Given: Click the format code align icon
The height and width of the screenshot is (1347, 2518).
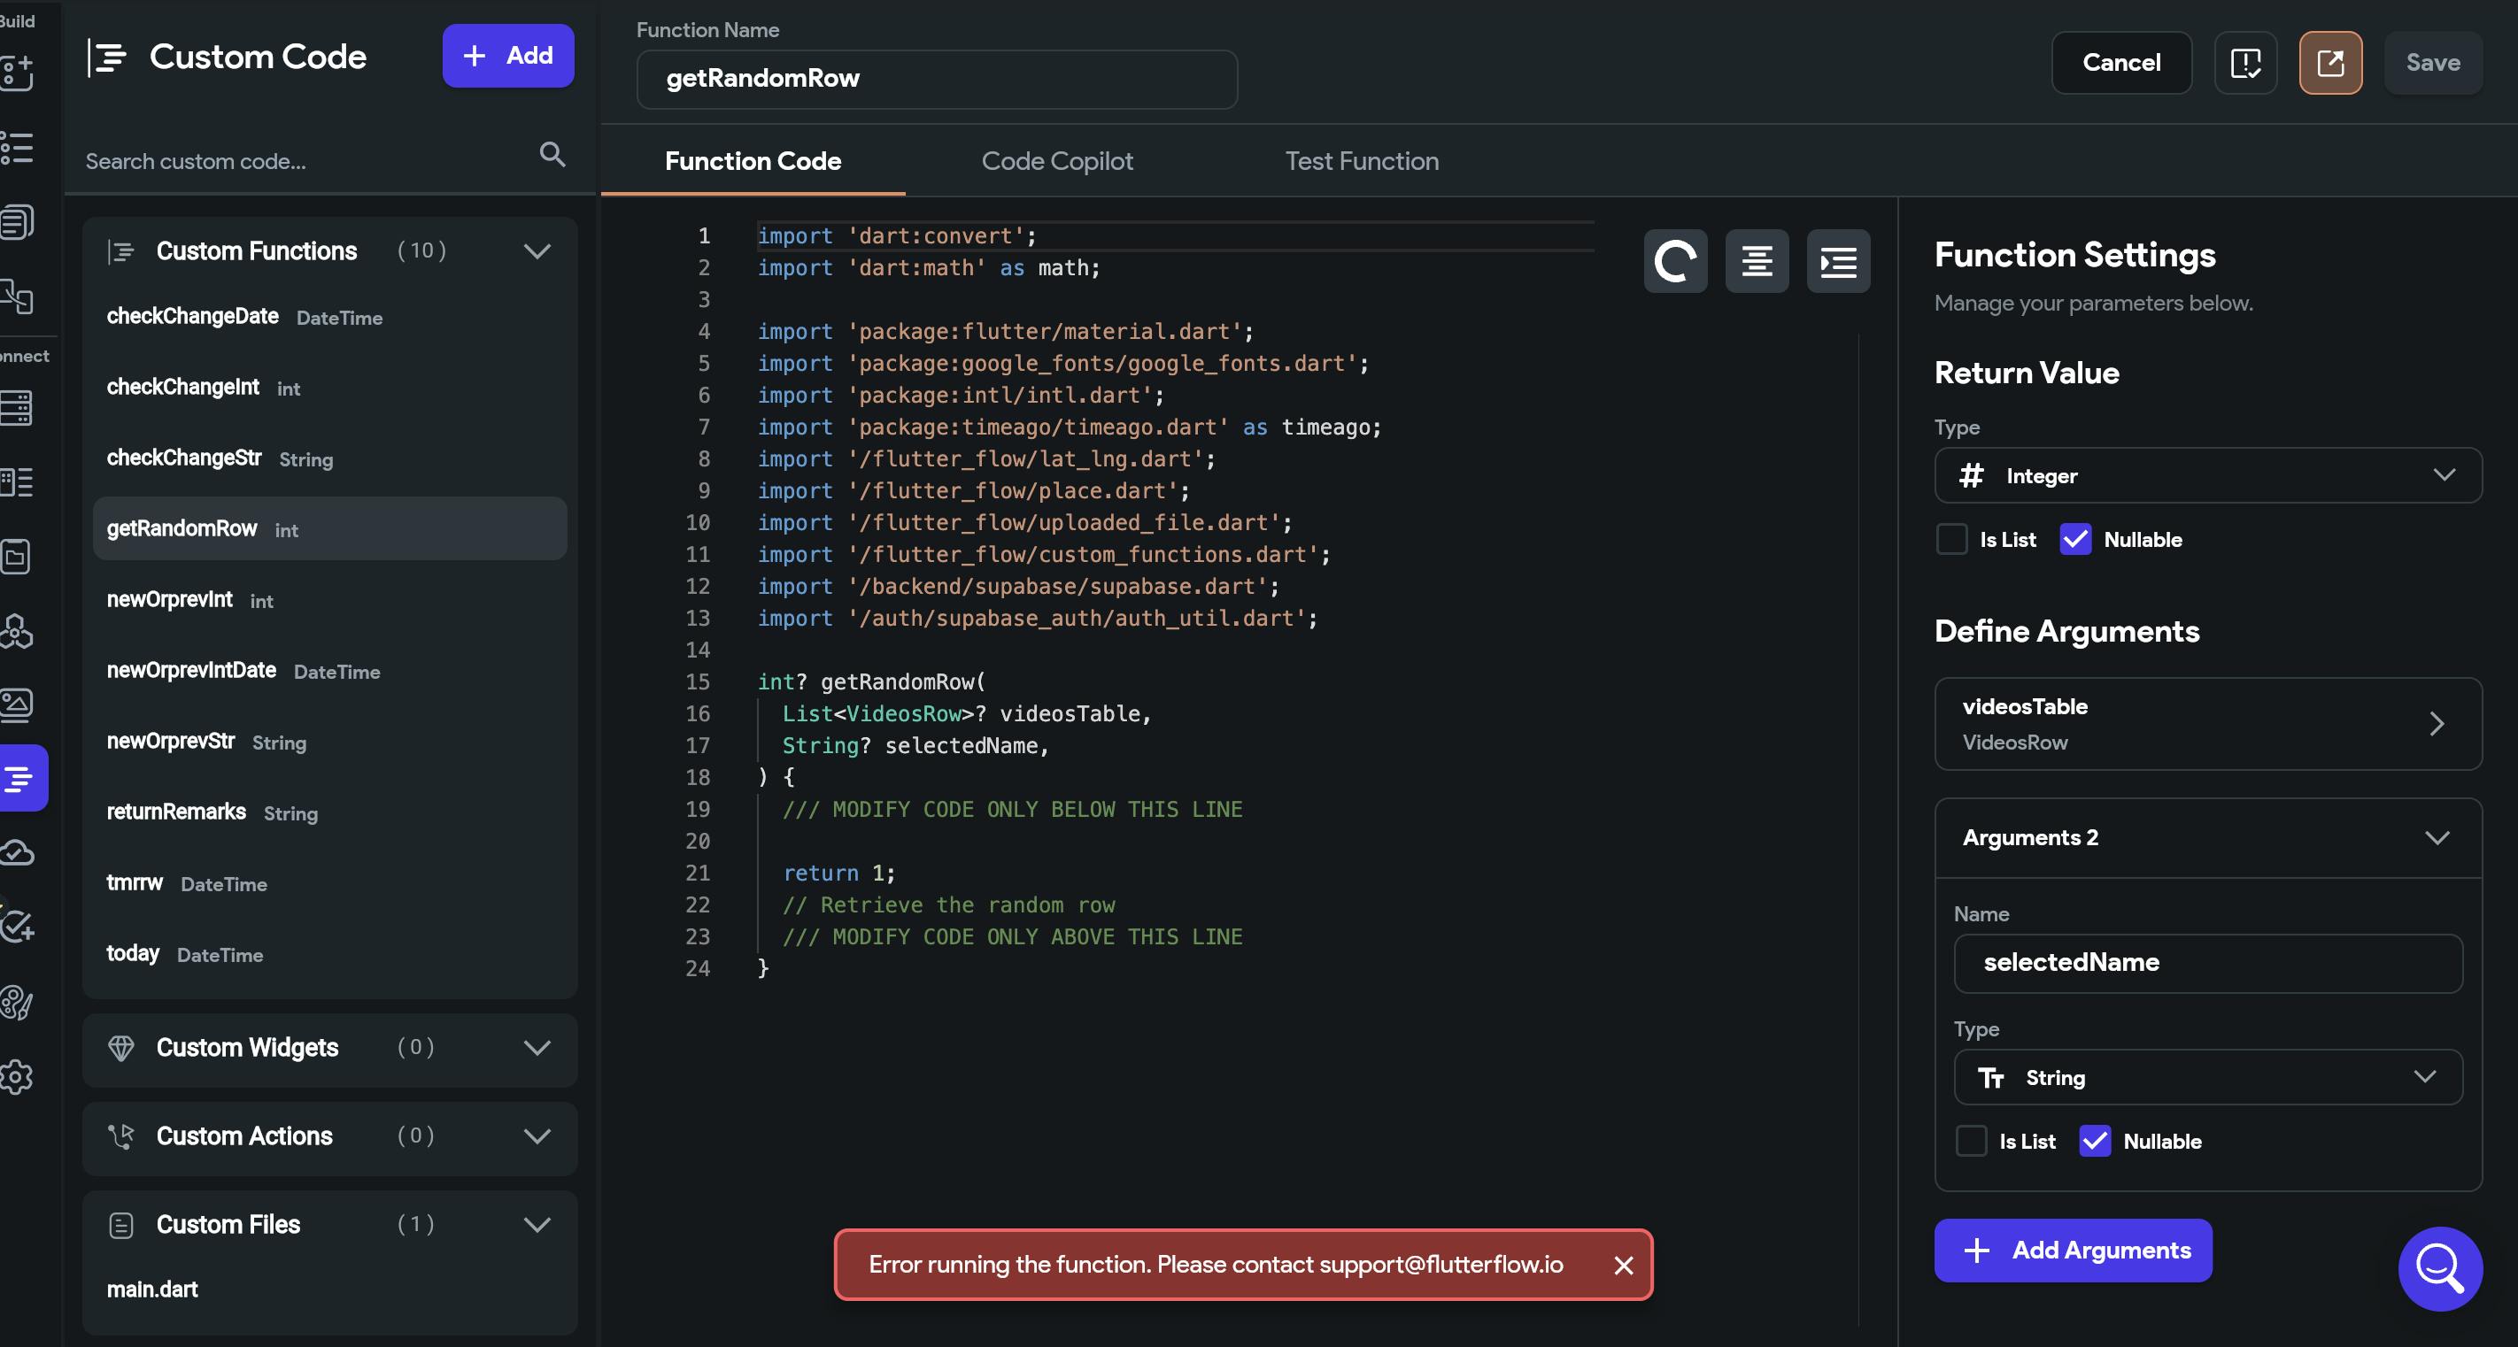Looking at the screenshot, I should tap(1757, 262).
